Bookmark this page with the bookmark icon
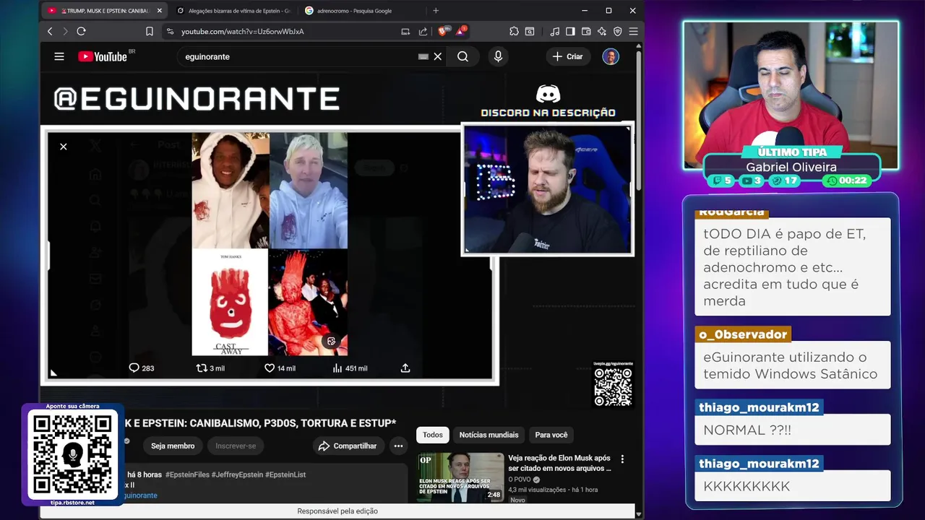The image size is (925, 520). click(150, 32)
